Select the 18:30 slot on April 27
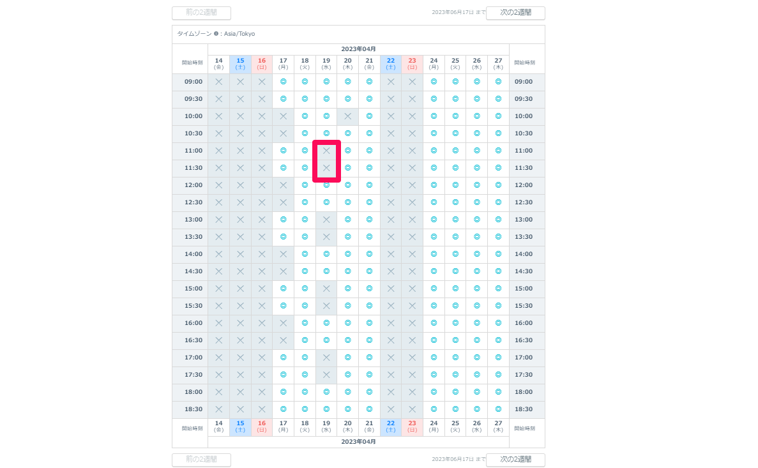758x468 pixels. pos(498,409)
